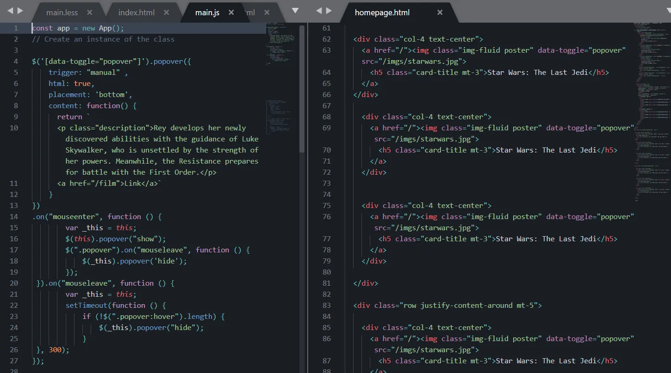This screenshot has width=671, height=373.
Task: Click '}).on("mouseleave", function () {' on line 20
Action: (105, 283)
